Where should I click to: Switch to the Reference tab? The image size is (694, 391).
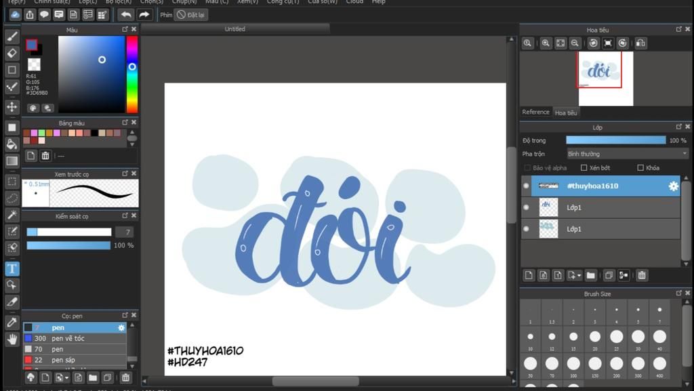535,112
